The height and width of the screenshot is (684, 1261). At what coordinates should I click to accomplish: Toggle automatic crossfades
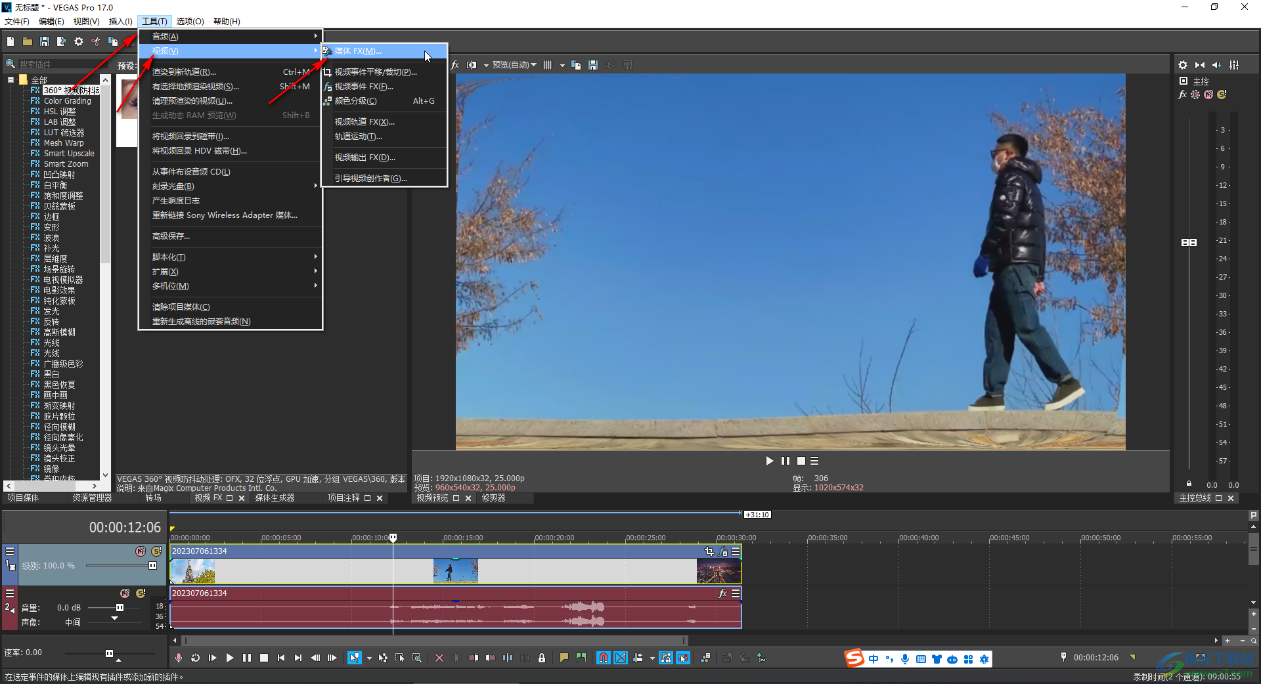621,658
